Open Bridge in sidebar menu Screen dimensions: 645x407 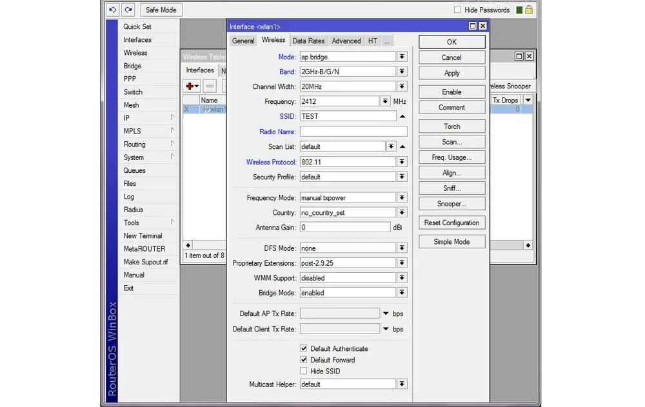tap(132, 66)
